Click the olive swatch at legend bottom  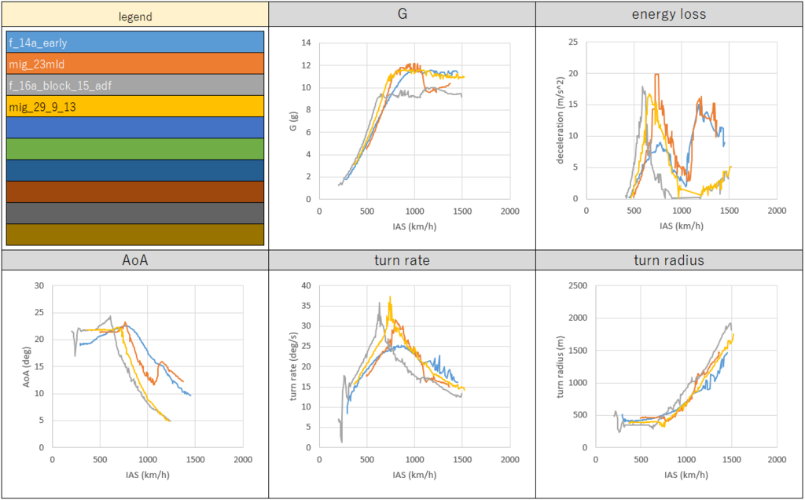134,234
